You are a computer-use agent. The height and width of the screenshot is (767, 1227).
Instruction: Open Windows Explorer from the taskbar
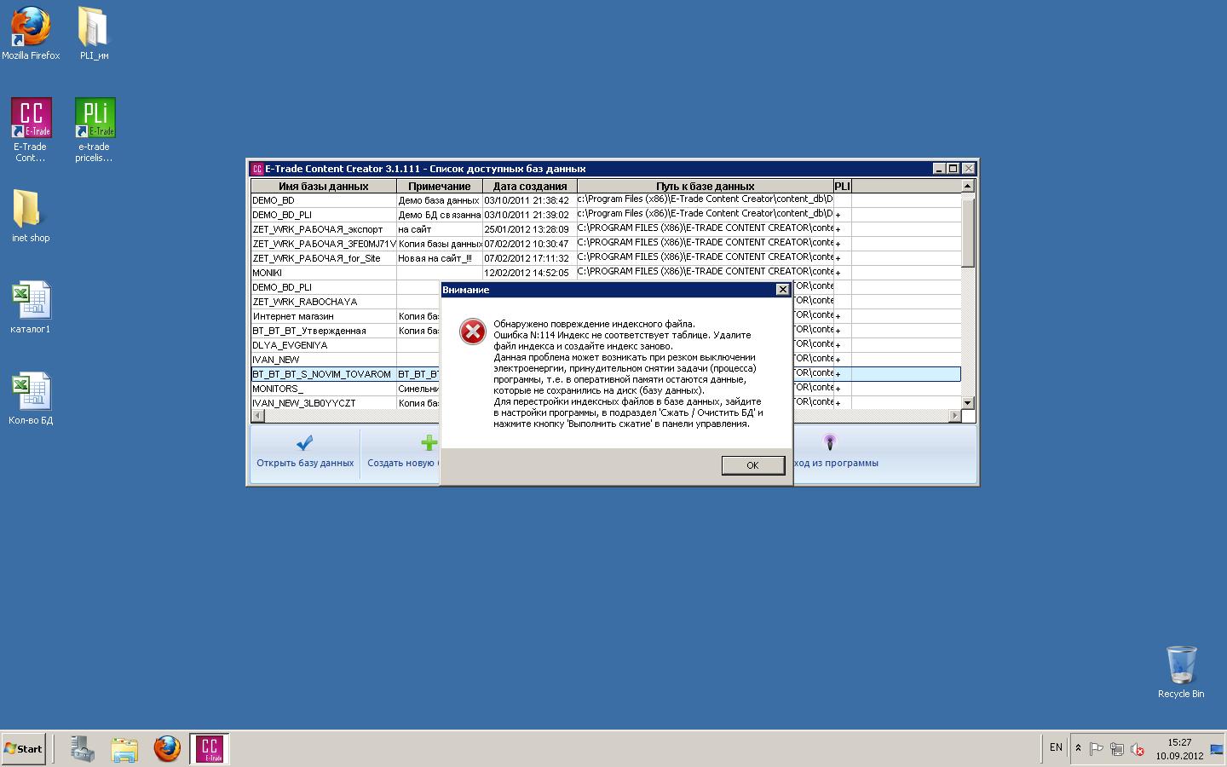(124, 749)
